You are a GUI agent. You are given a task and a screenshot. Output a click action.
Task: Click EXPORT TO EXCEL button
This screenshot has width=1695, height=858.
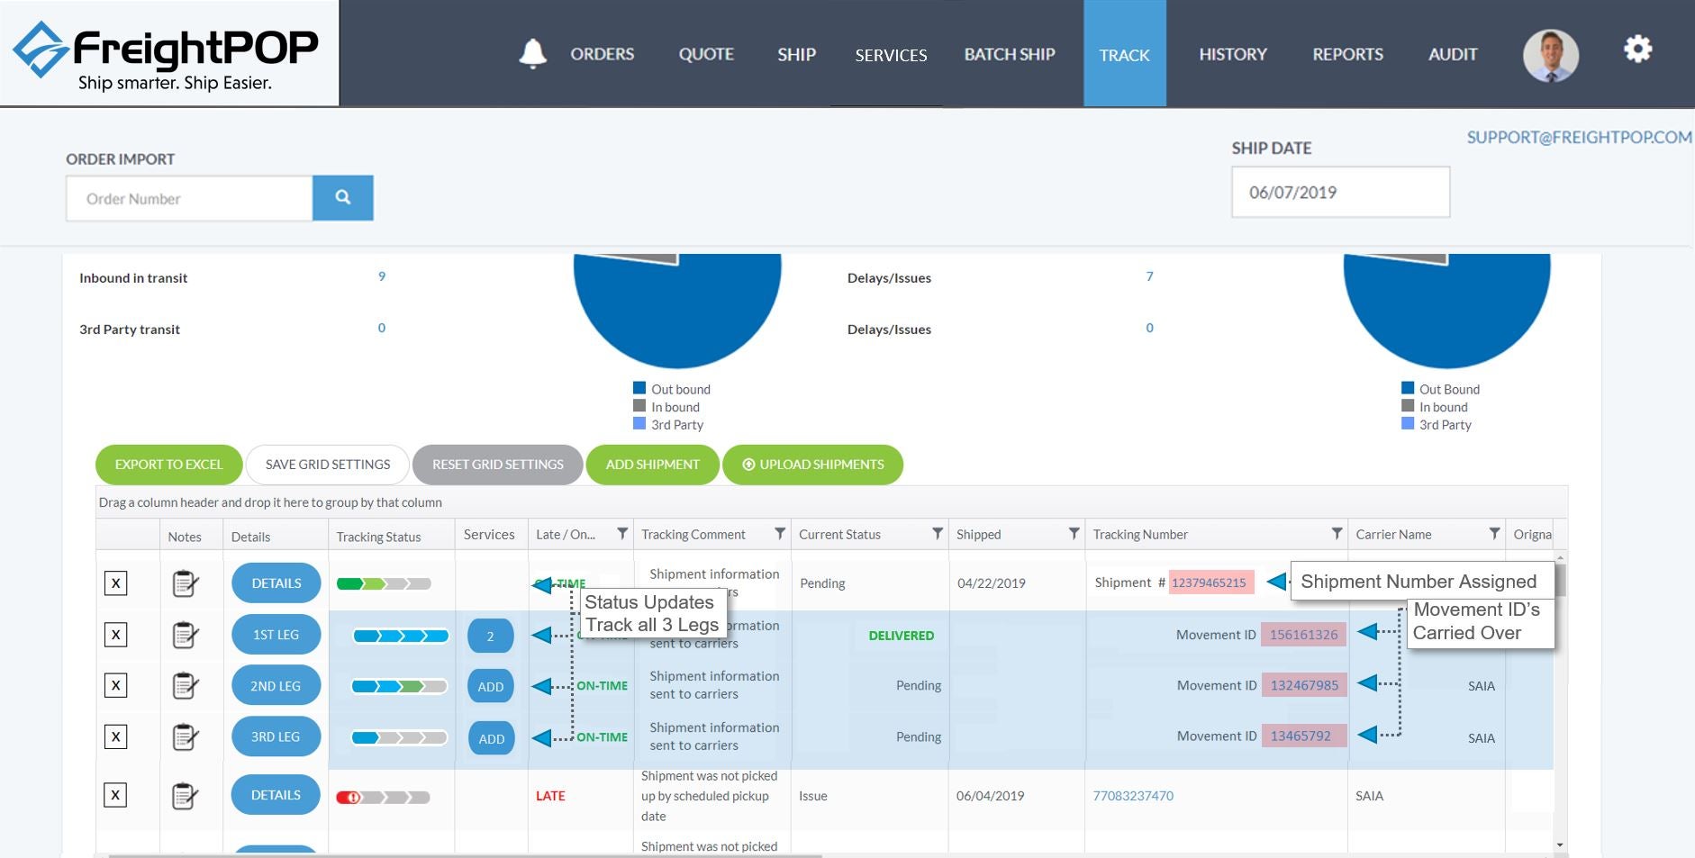click(x=168, y=465)
